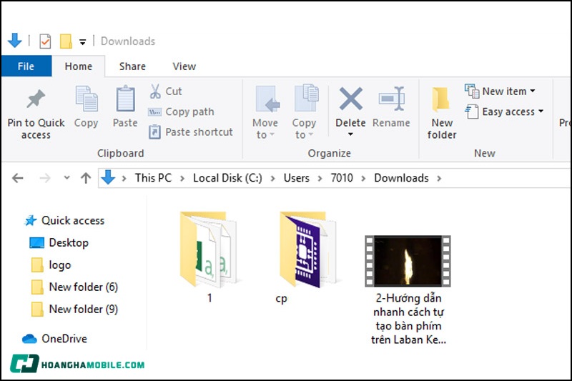
Task: Switch to the View ribbon tab
Action: pyautogui.click(x=184, y=66)
